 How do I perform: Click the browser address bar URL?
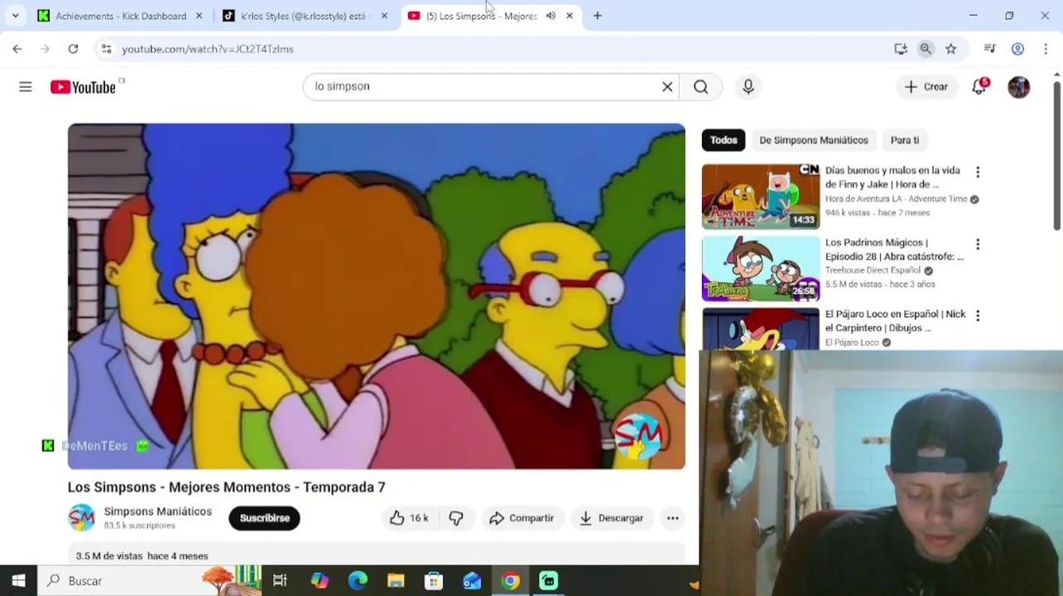(208, 49)
